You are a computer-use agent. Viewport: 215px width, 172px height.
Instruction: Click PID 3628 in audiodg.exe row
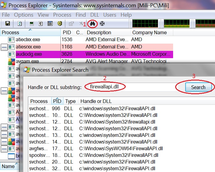coord(67,54)
